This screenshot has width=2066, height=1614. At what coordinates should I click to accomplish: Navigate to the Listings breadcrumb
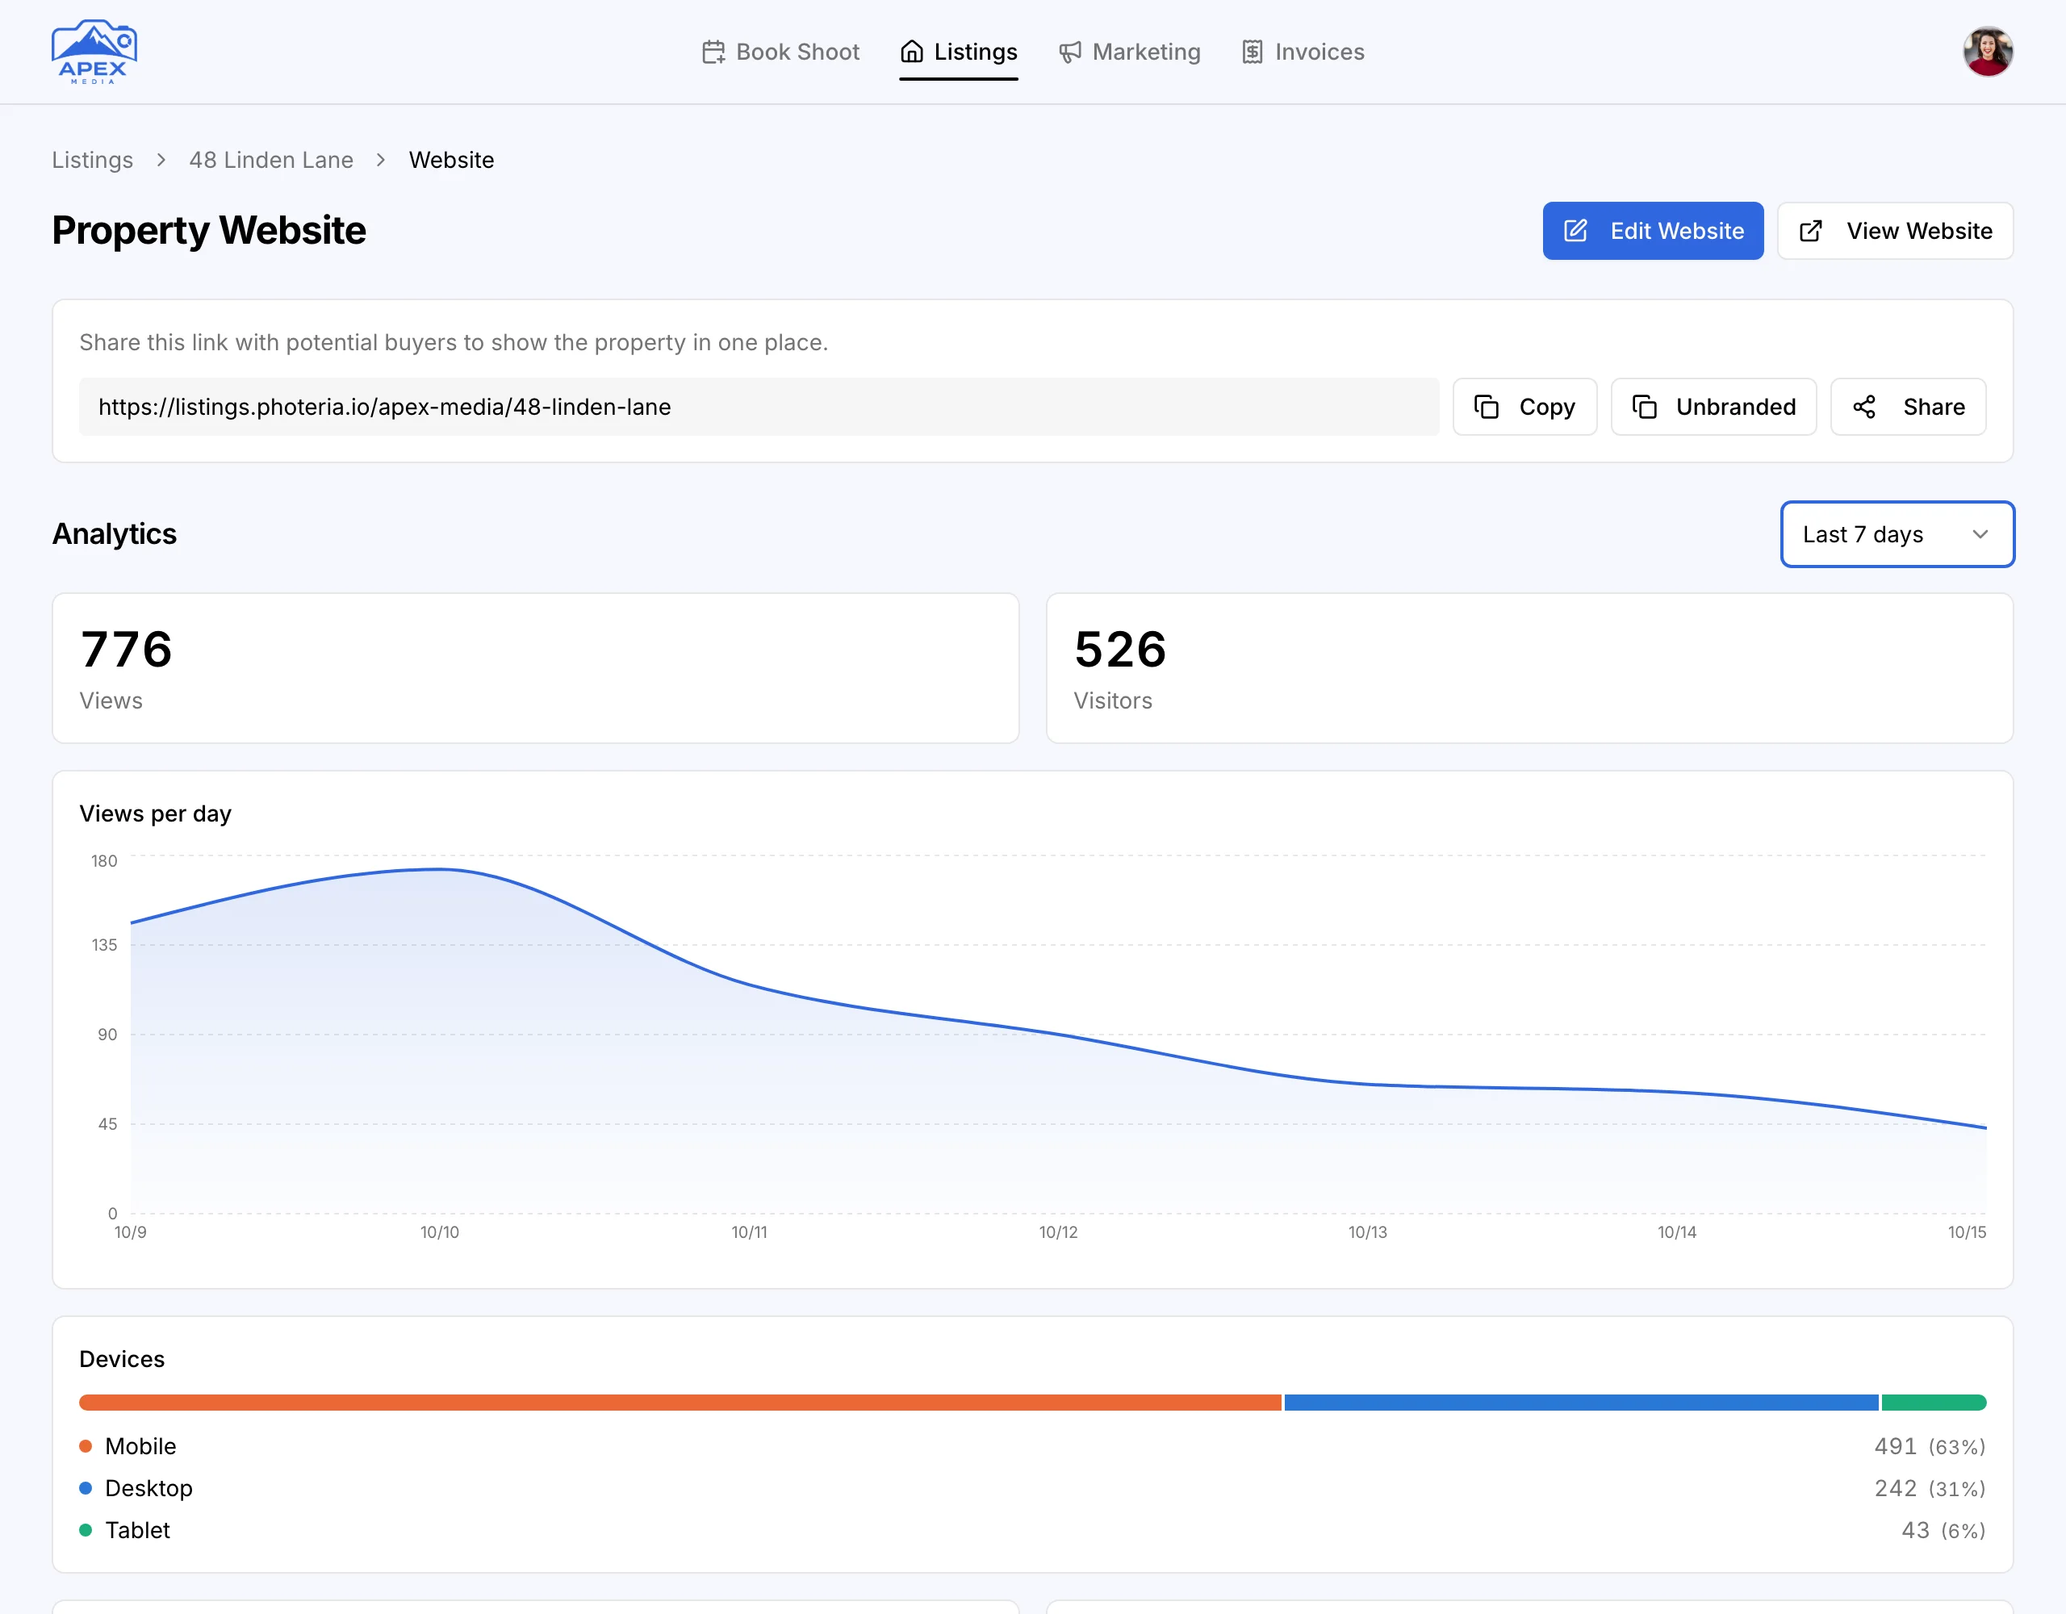tap(93, 160)
